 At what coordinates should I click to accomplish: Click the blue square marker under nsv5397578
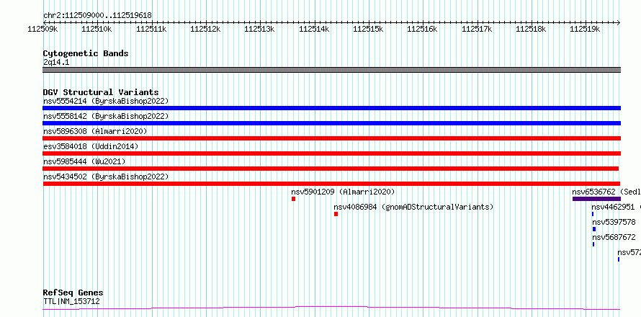tap(594, 229)
